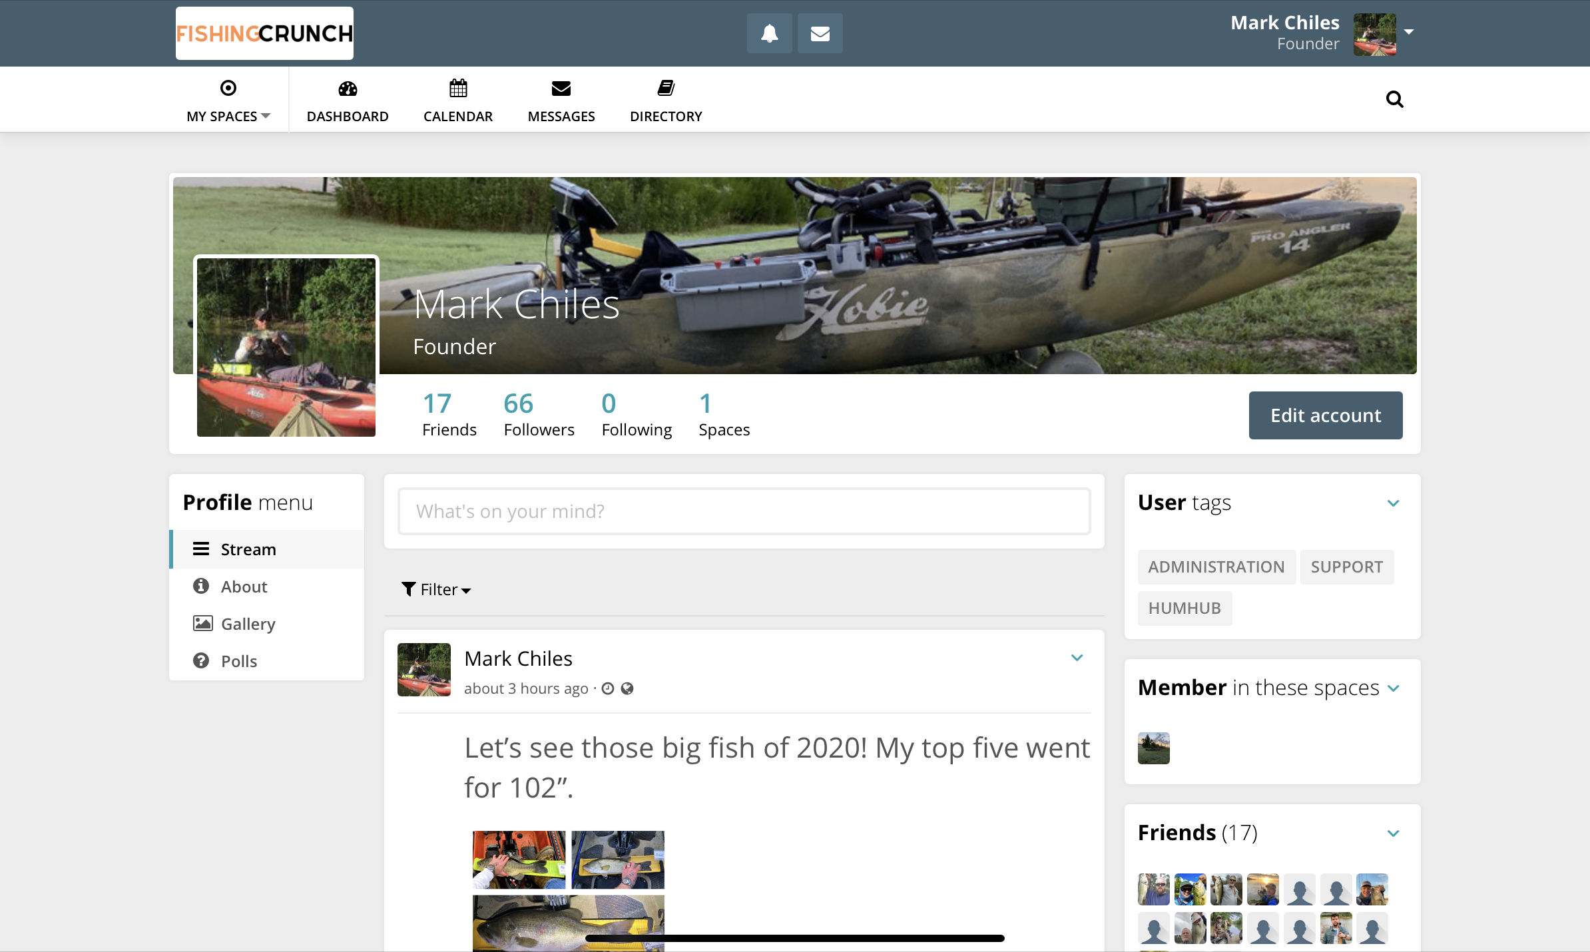Click the globe visibility icon on the post

point(627,688)
